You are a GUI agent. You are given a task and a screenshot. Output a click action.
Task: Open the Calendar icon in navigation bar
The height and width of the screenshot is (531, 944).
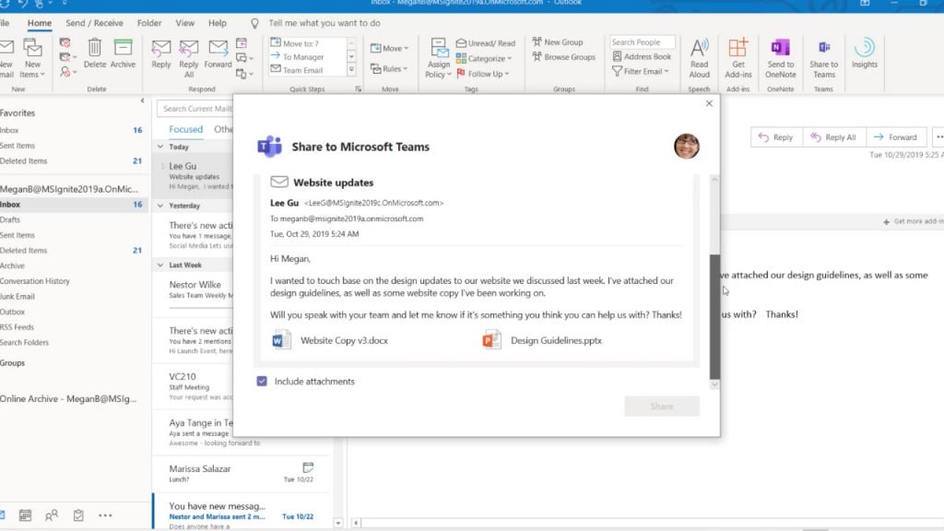pyautogui.click(x=25, y=515)
